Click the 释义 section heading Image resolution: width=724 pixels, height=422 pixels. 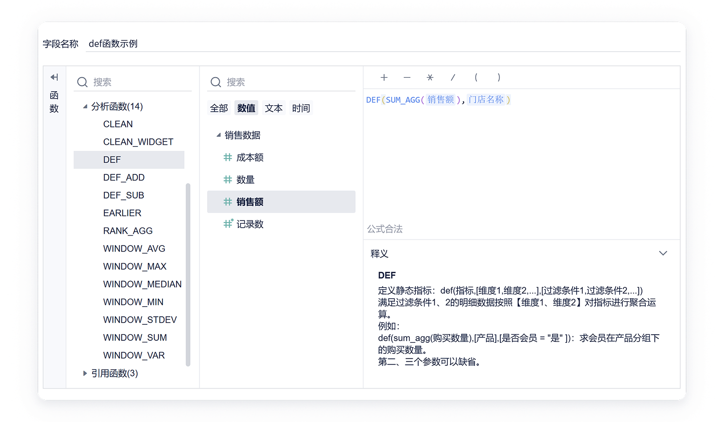[380, 254]
